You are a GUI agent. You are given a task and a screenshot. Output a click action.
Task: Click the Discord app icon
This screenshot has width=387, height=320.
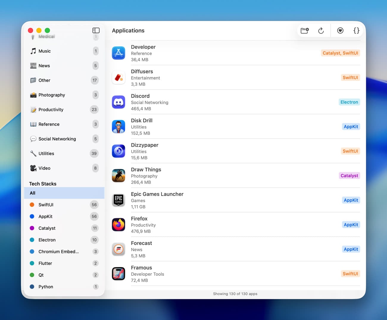[x=118, y=102]
